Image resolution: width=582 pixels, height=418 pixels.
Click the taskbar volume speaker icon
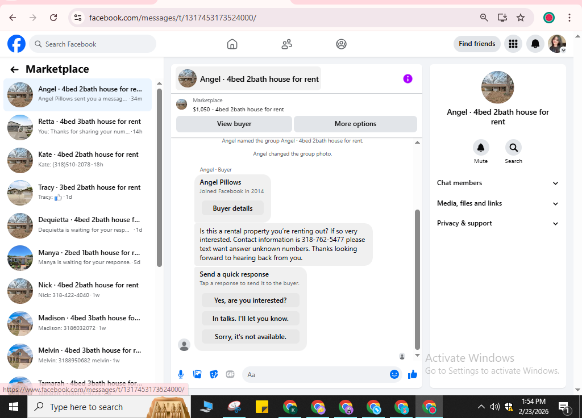(x=495, y=407)
